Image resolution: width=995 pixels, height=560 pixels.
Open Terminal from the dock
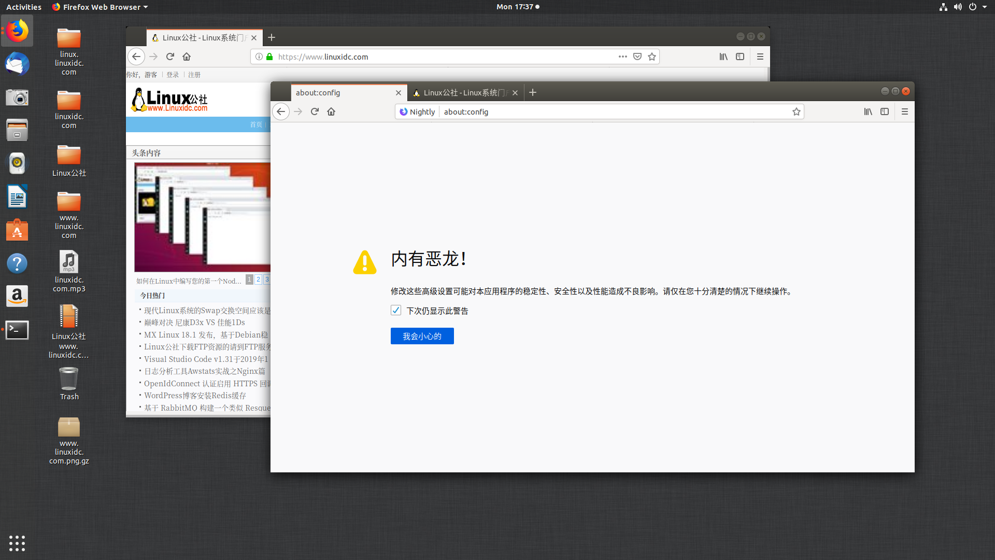[17, 330]
